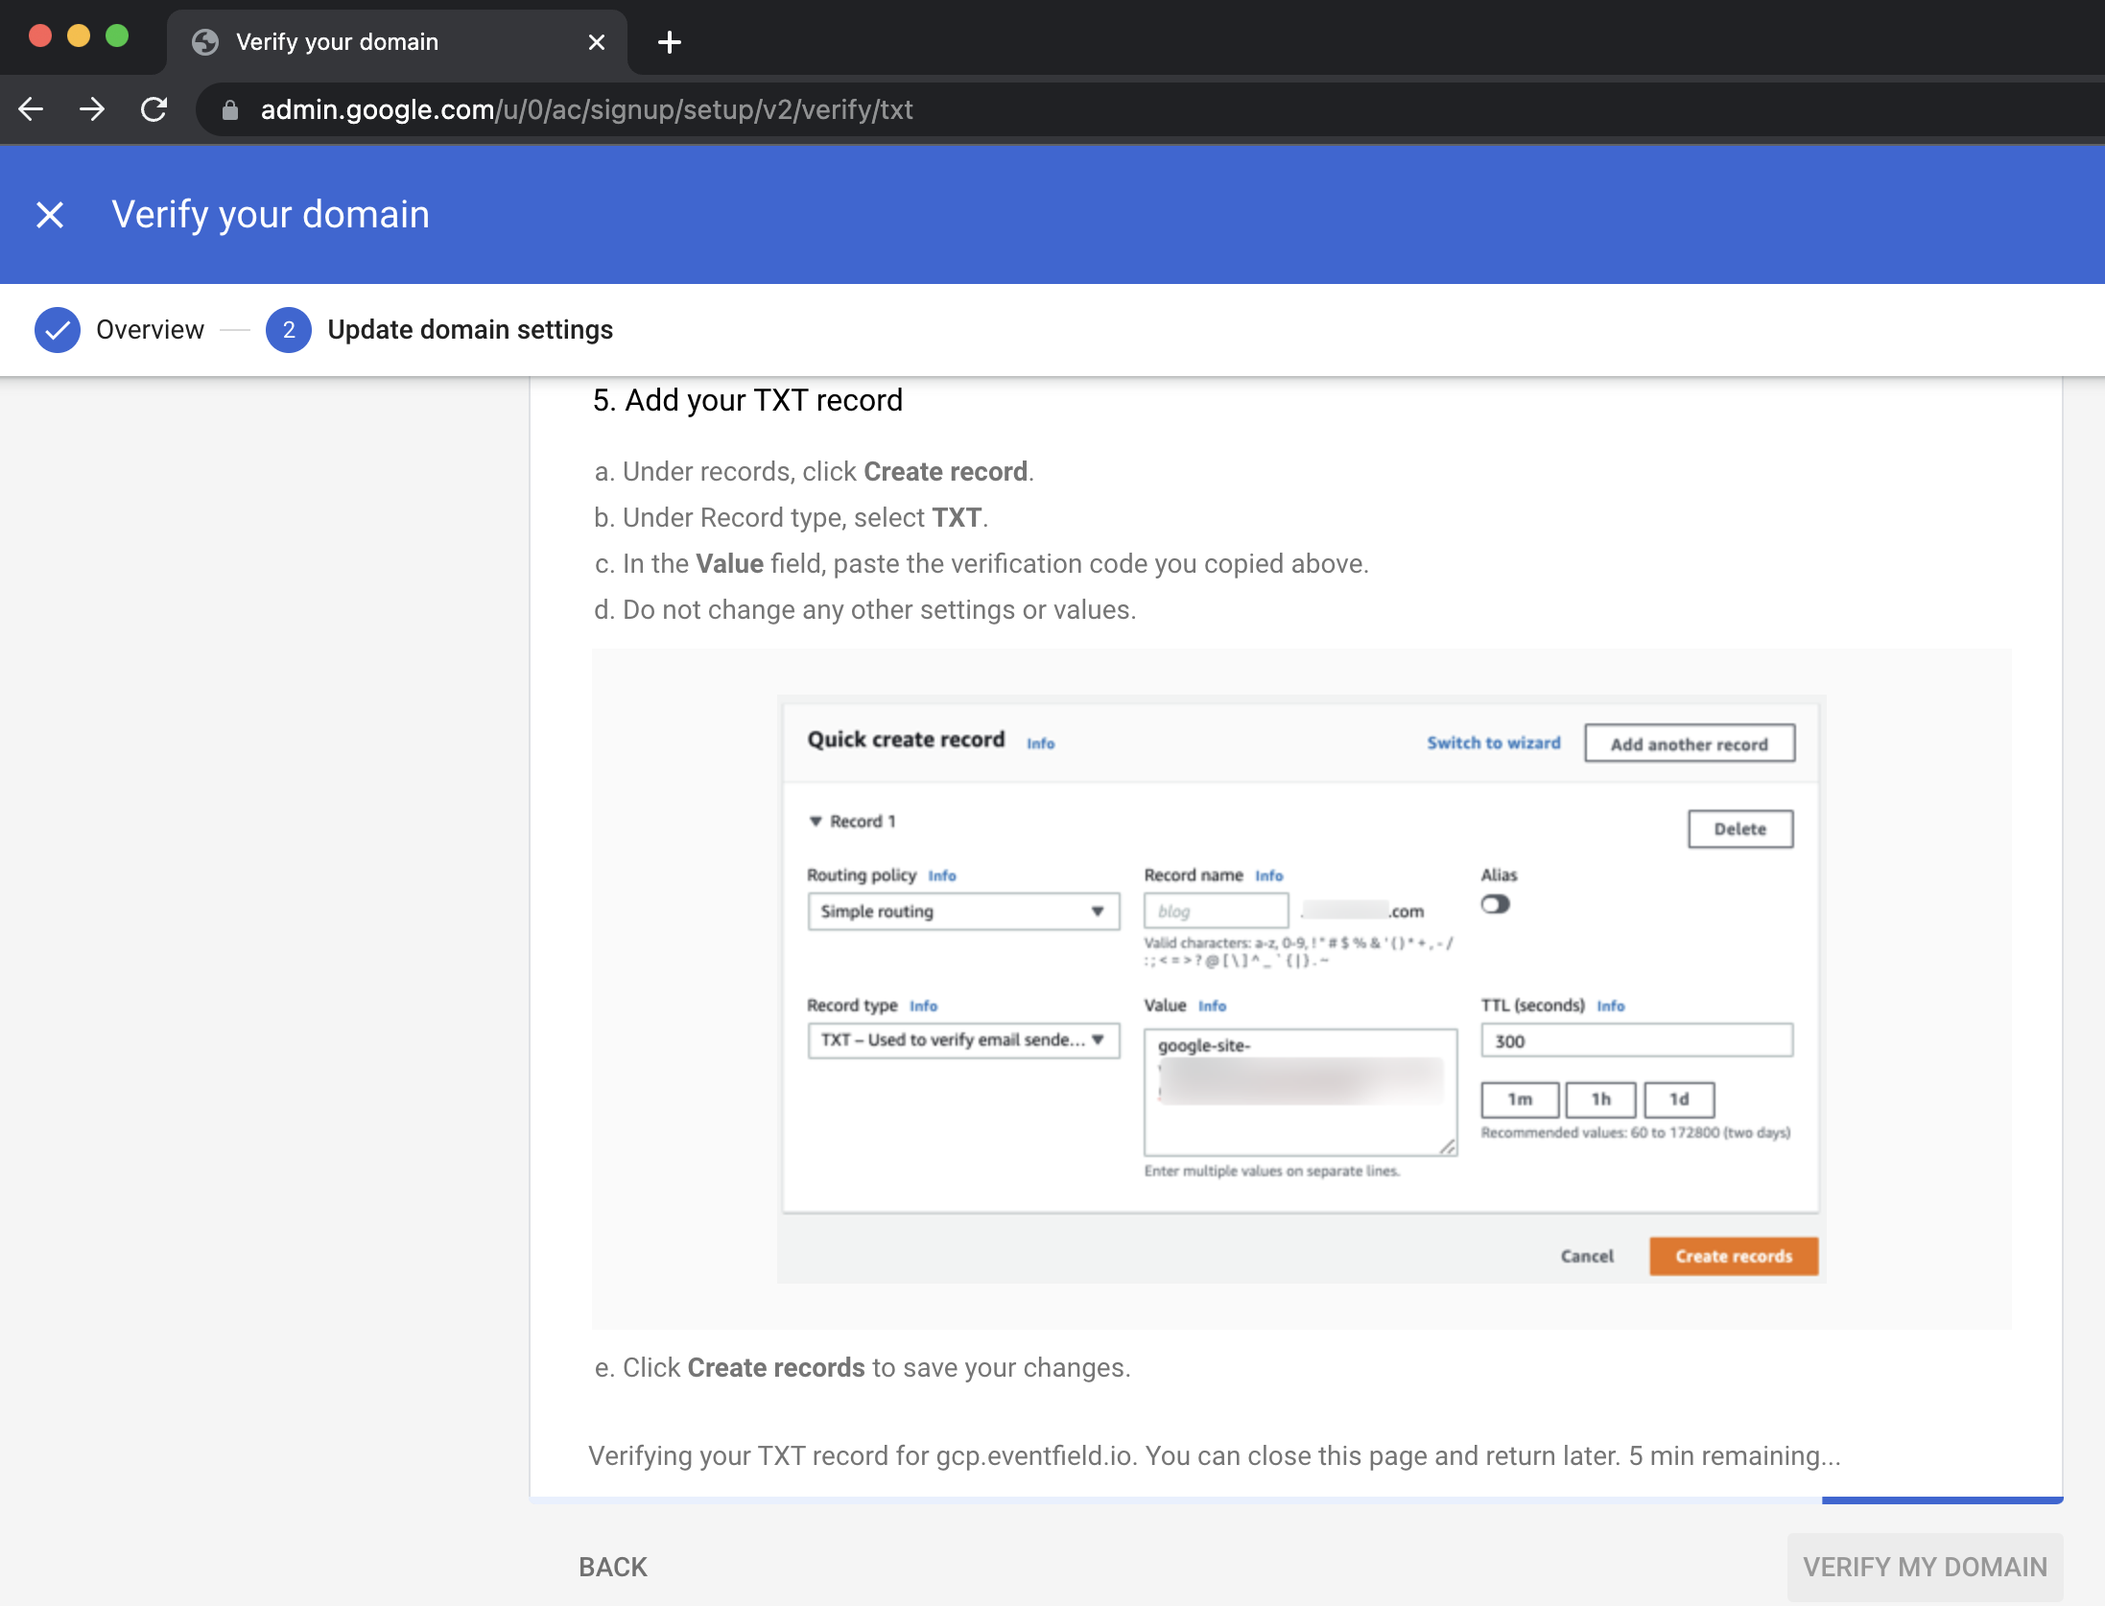Viewport: 2105px width, 1606px height.
Task: Open the Simple routing dropdown
Action: (963, 911)
